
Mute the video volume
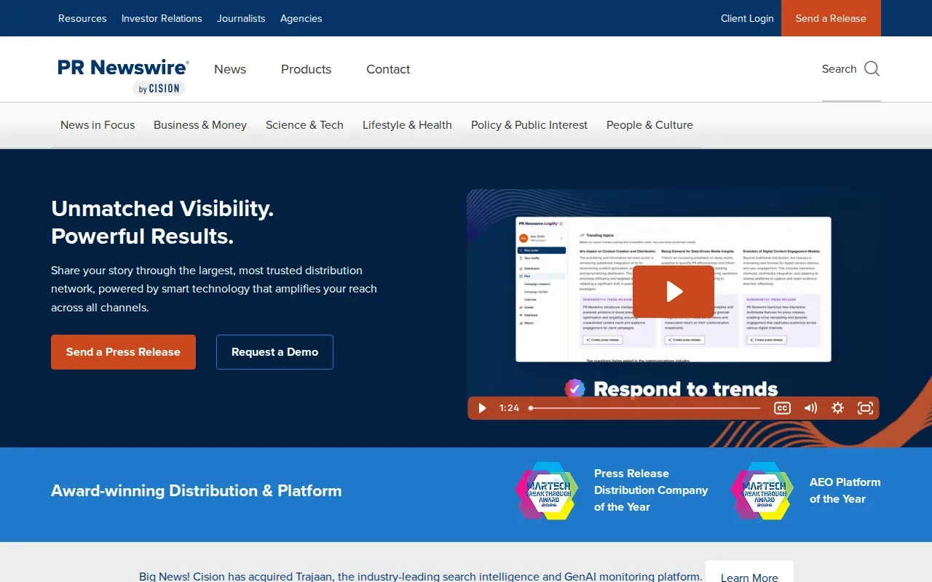click(810, 408)
